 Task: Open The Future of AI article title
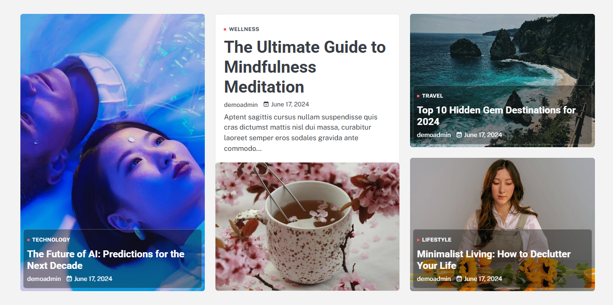(106, 260)
